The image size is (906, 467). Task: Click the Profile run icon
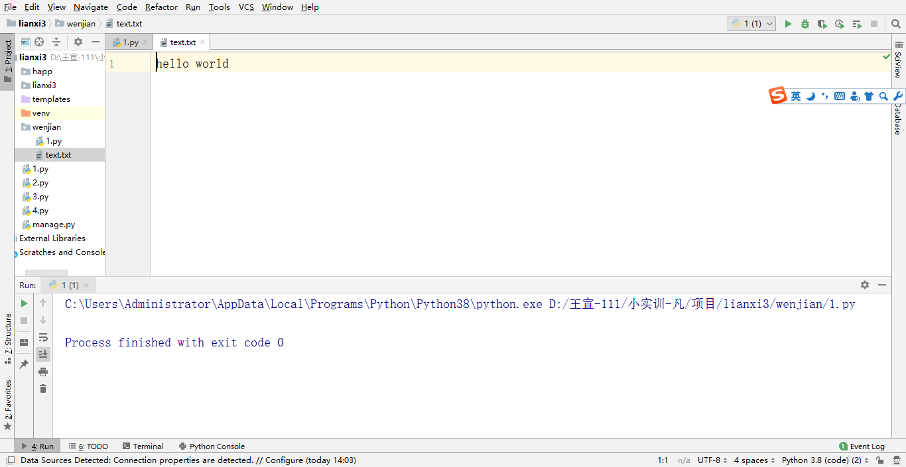(840, 24)
